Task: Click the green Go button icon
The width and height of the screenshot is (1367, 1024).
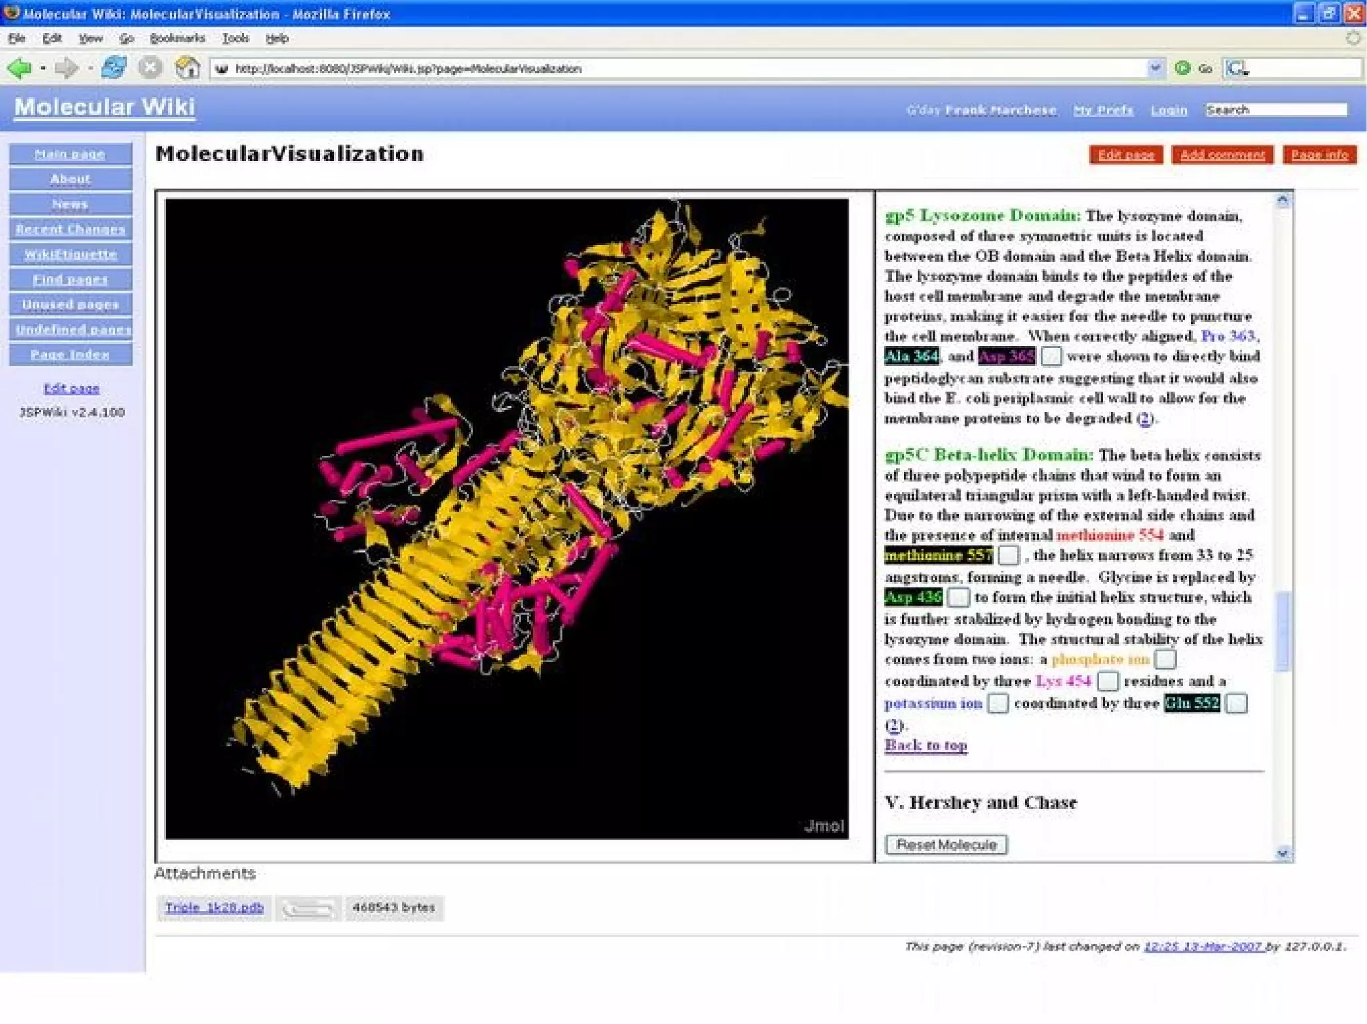Action: 1183,68
